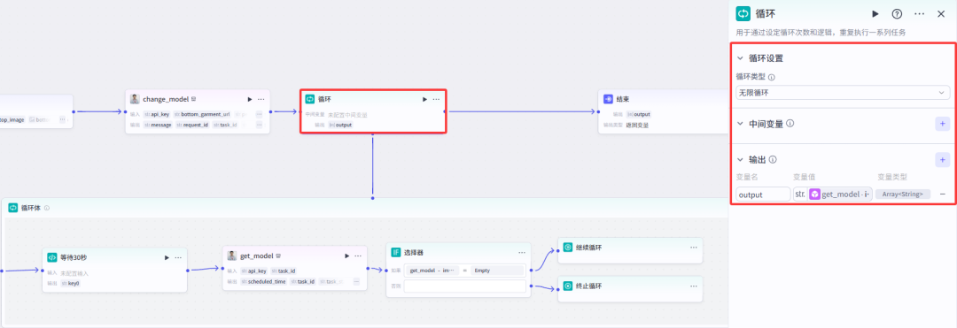This screenshot has height=328, width=957.
Task: Open more menu on 继续循环 node
Action: click(x=693, y=247)
